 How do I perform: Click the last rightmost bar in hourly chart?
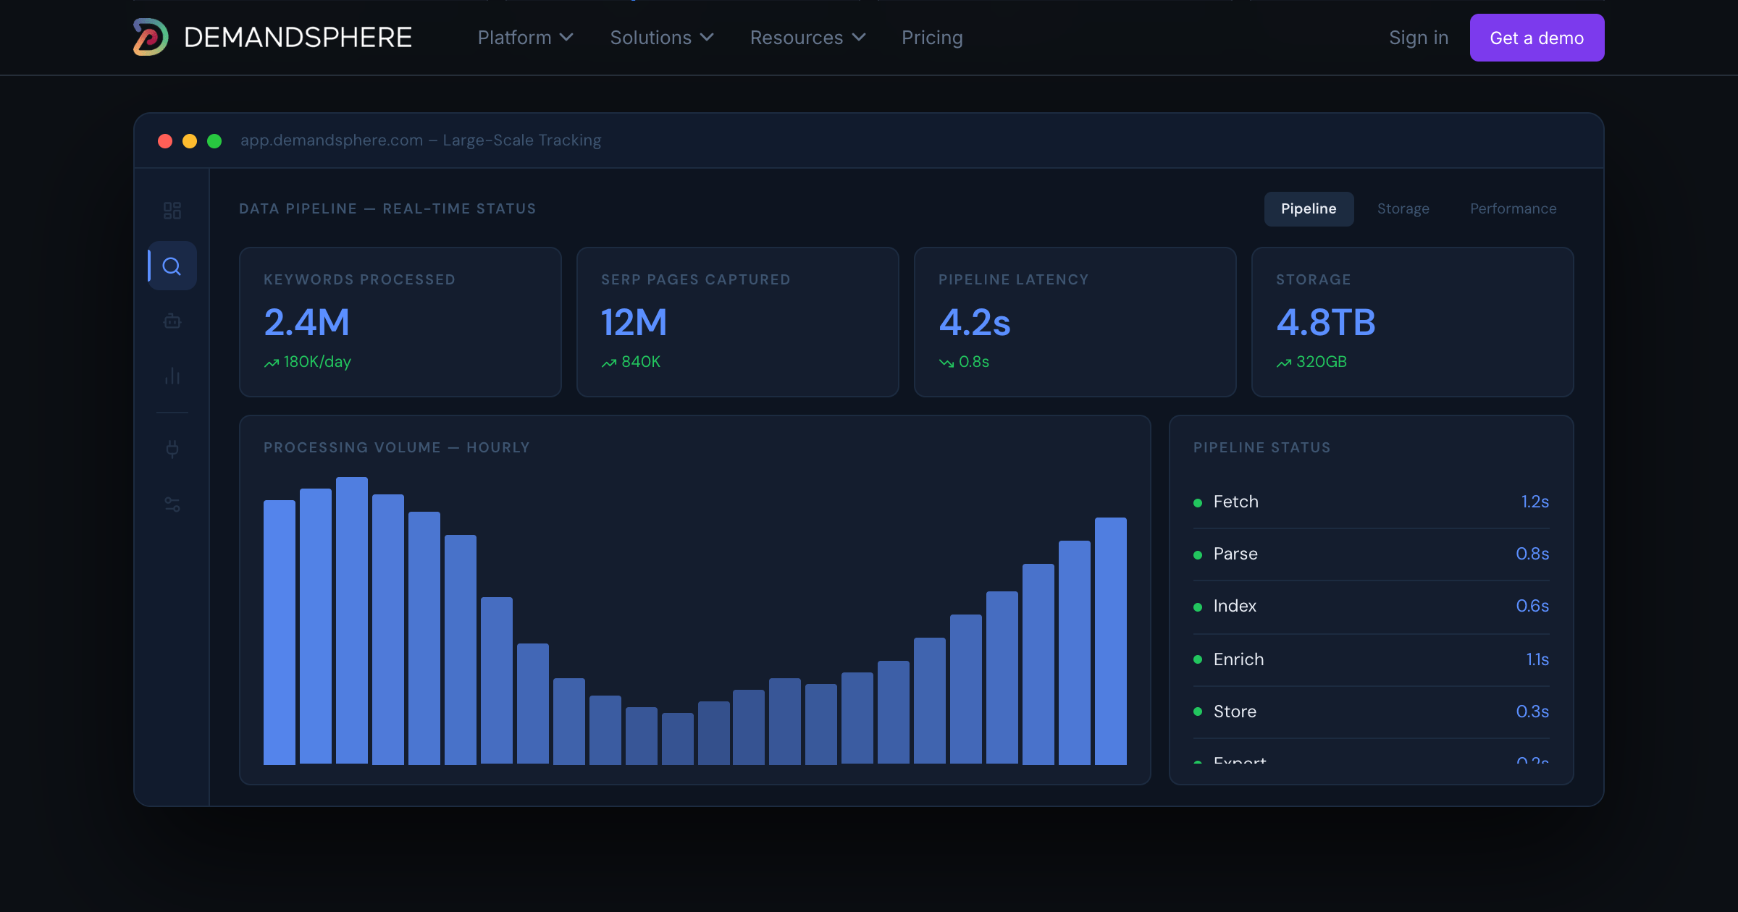(x=1111, y=641)
